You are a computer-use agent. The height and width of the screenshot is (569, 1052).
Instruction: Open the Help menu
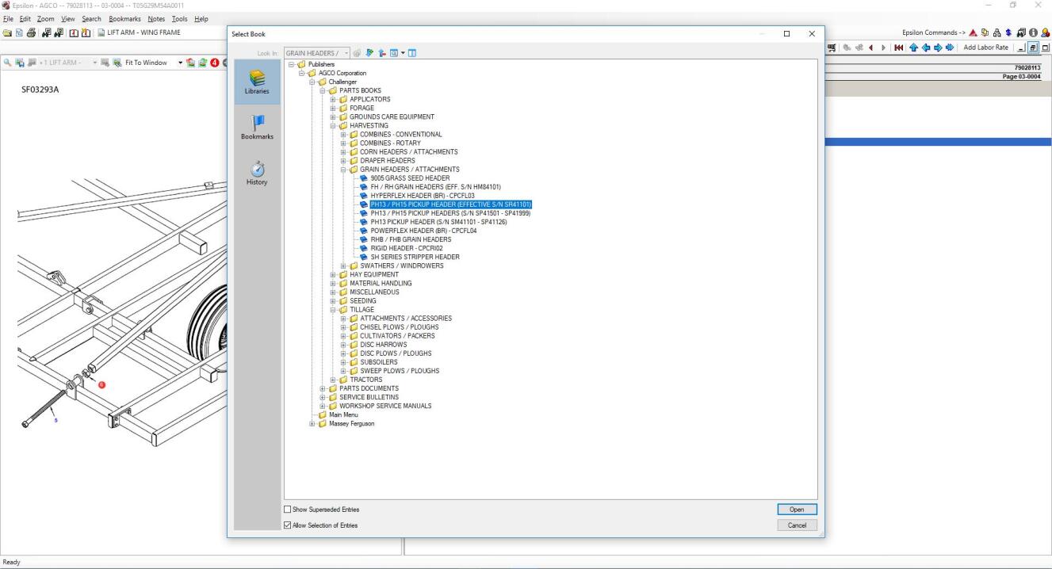[x=201, y=19]
